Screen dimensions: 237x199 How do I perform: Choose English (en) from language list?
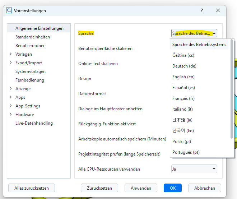[183, 77]
